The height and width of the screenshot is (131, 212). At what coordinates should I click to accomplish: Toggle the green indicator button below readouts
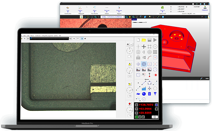tap(137, 117)
